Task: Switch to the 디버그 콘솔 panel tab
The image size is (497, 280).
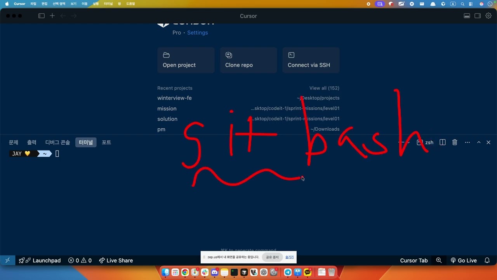Action: 57,142
